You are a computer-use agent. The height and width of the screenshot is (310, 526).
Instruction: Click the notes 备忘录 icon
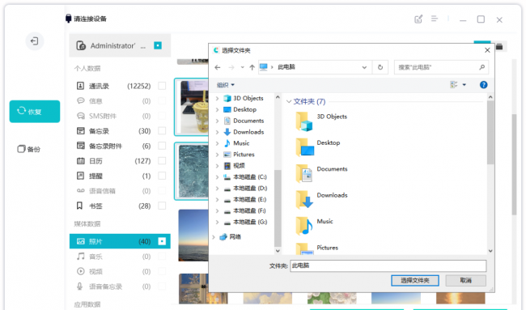(80, 131)
